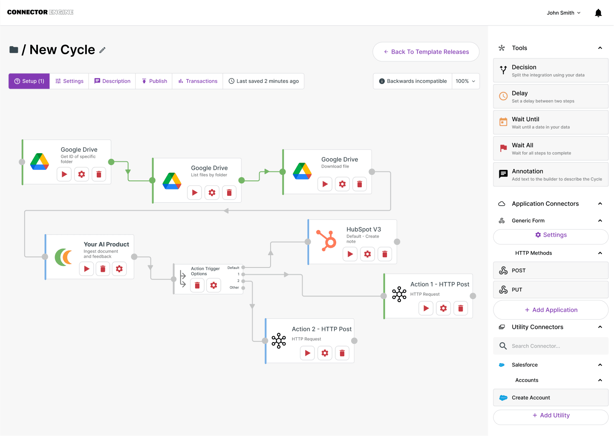The width and height of the screenshot is (614, 436).
Task: Open the Transactions tab
Action: 197,81
